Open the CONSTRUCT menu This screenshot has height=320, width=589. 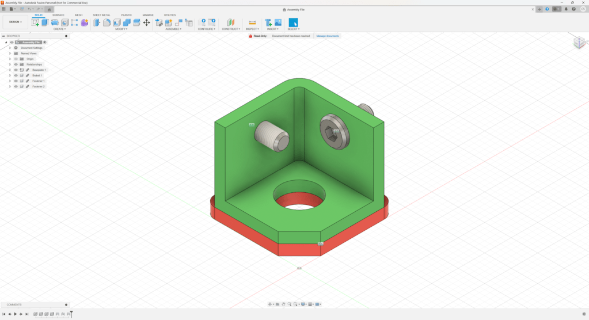231,29
